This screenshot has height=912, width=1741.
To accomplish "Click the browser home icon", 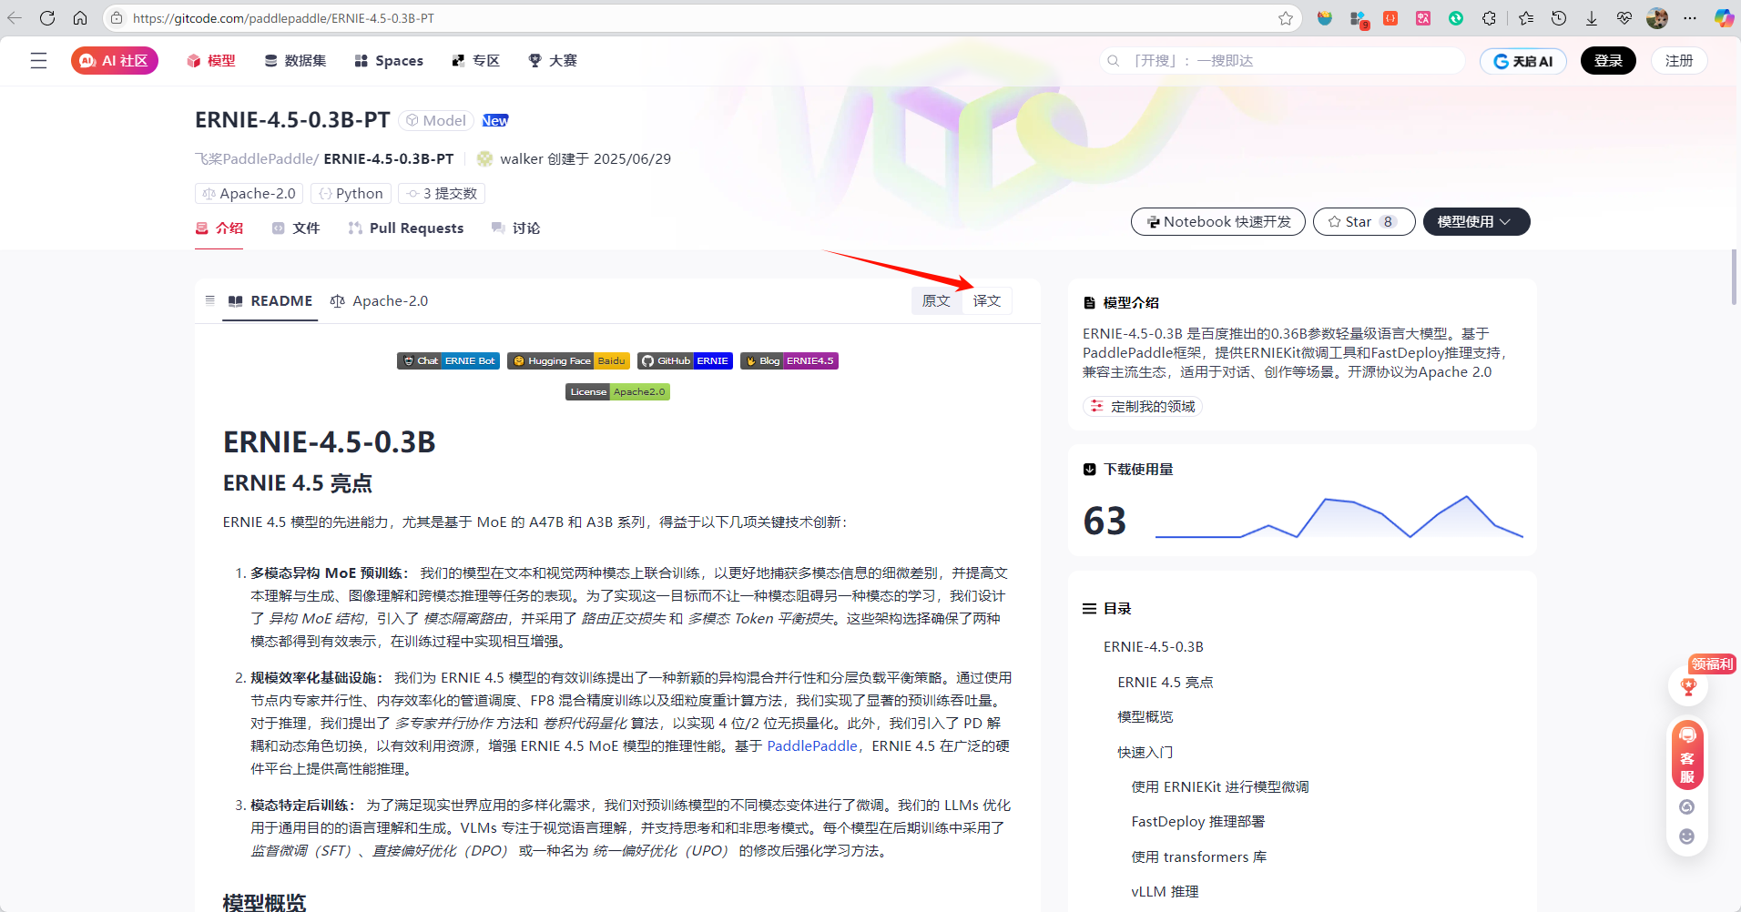I will tap(80, 18).
